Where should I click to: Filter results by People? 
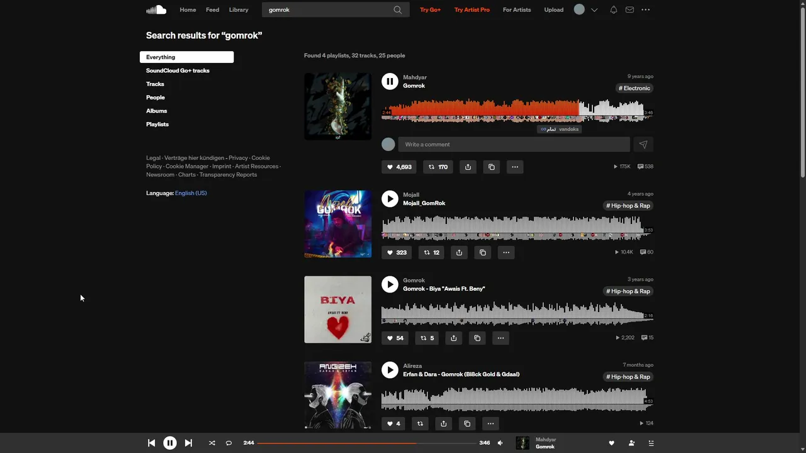click(156, 98)
